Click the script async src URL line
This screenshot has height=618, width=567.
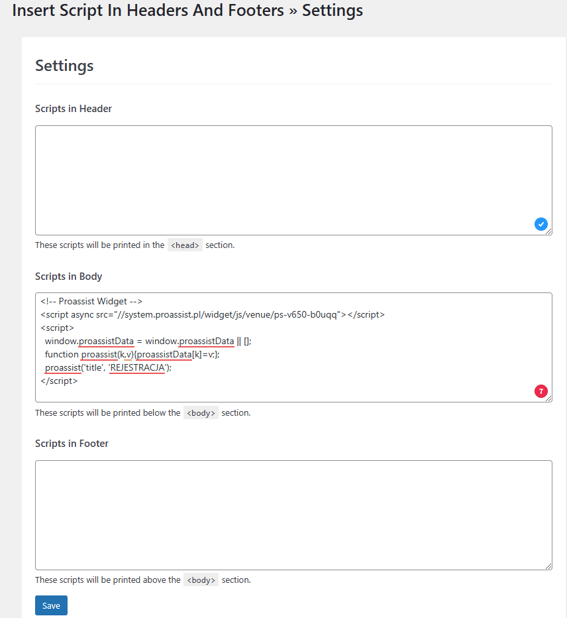[x=212, y=314]
